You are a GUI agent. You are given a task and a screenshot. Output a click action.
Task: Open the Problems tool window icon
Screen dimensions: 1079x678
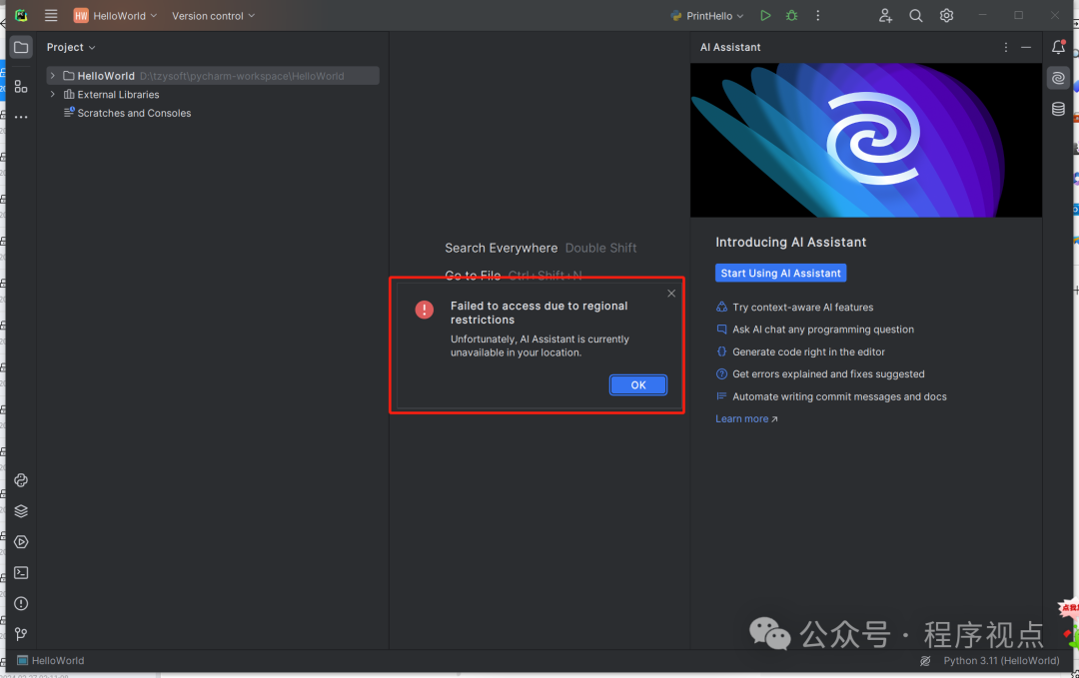click(x=21, y=604)
